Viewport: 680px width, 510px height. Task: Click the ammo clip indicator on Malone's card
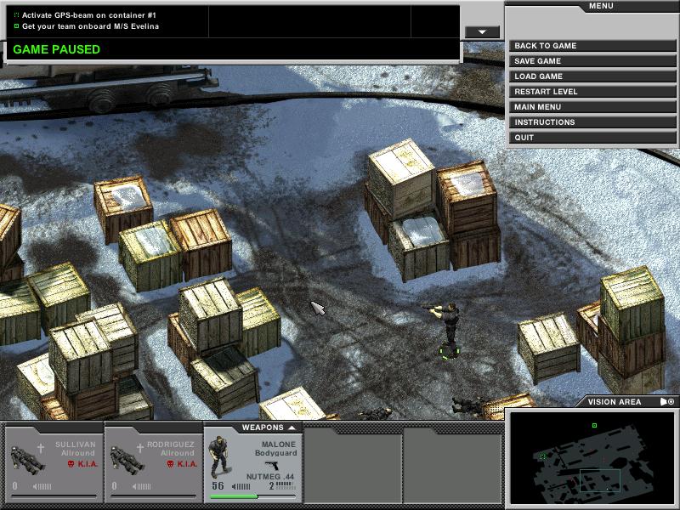(x=286, y=485)
